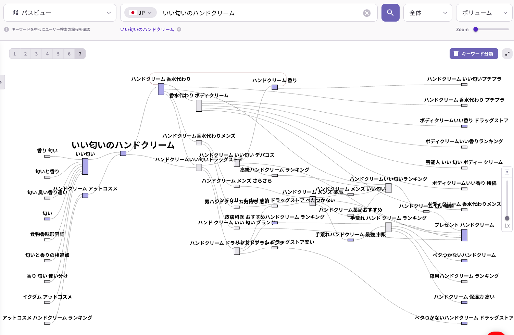Select depth step 7
This screenshot has width=514, height=335.
point(80,54)
